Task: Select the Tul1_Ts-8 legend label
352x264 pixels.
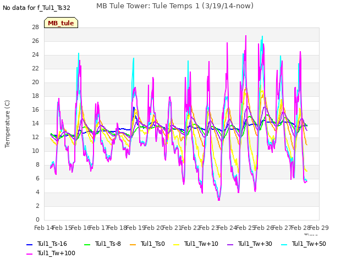Action: pyautogui.click(x=108, y=244)
